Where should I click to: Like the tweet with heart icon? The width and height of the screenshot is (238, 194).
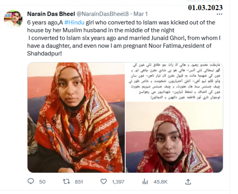[104, 181]
